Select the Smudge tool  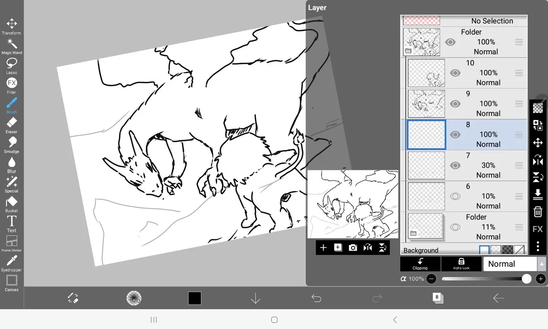point(12,145)
